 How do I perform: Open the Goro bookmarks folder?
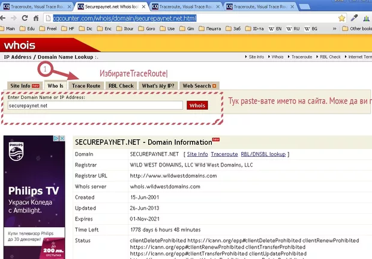(146, 29)
